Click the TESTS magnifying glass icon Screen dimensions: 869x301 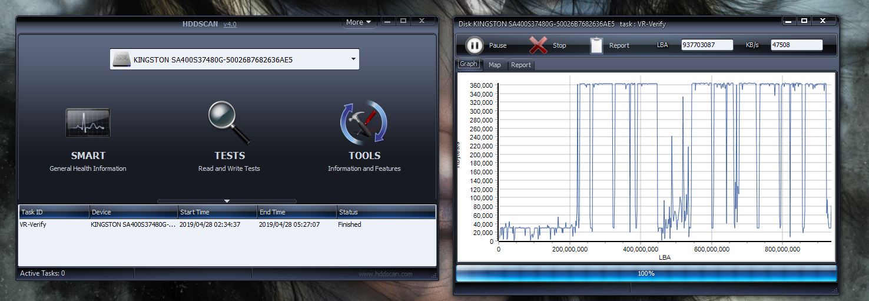[229, 123]
